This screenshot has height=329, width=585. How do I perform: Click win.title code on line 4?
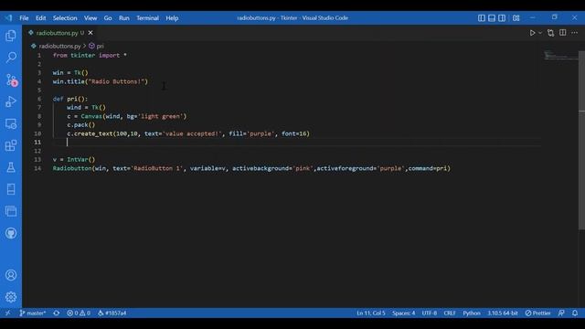point(100,81)
